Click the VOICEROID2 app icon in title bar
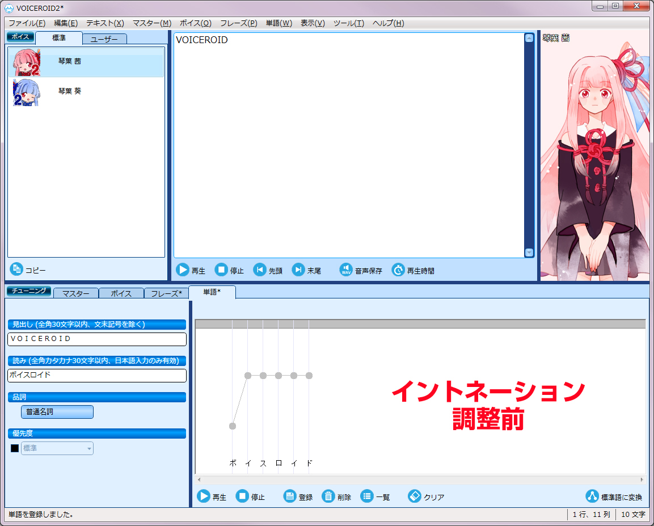The width and height of the screenshot is (654, 526). 9,8
